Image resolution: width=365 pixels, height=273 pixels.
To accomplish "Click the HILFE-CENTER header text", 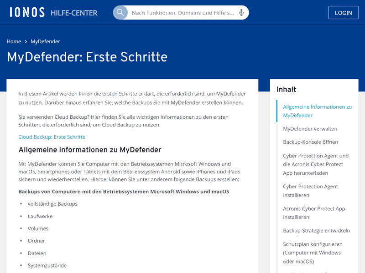I will 73,13.
